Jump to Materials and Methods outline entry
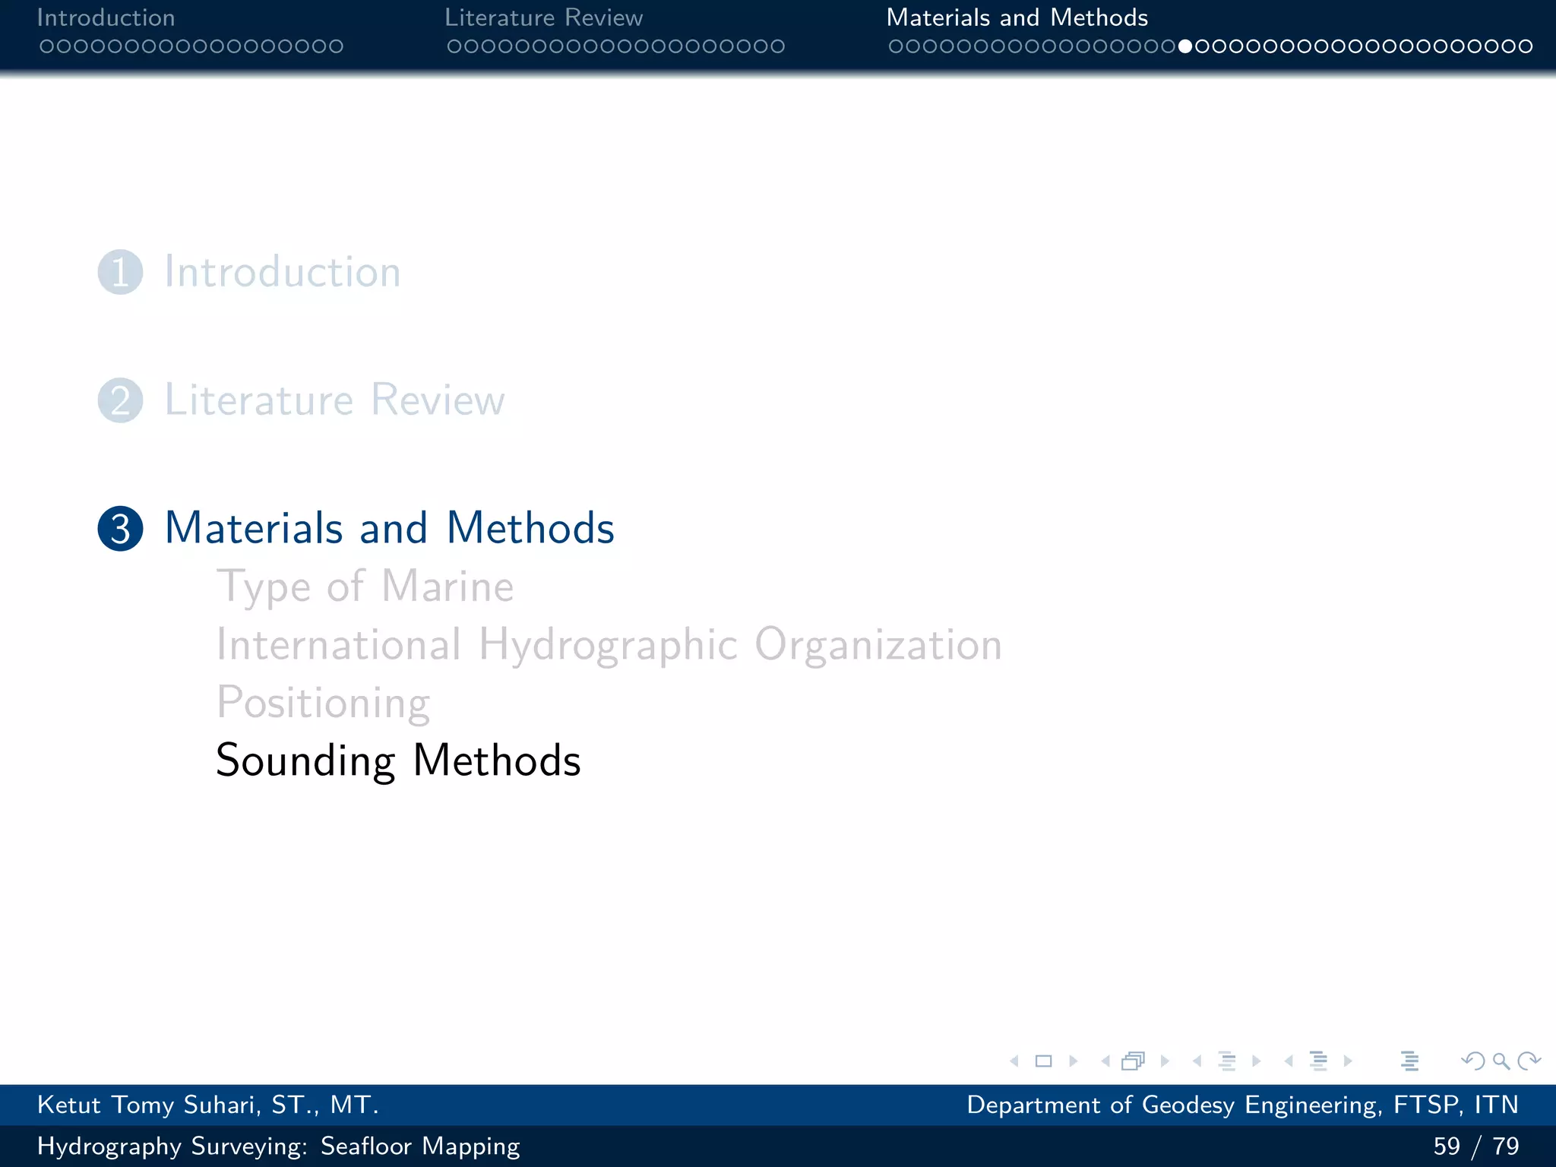Image resolution: width=1556 pixels, height=1167 pixels. tap(389, 528)
